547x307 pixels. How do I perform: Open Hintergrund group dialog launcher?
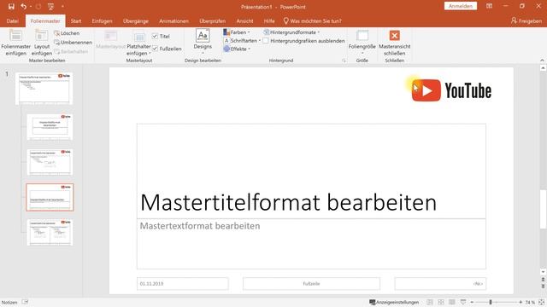pyautogui.click(x=344, y=61)
